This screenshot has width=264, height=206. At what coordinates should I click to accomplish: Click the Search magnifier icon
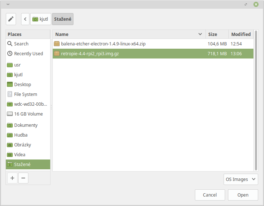[10, 44]
